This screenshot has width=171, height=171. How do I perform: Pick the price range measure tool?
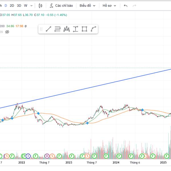click(76, 29)
